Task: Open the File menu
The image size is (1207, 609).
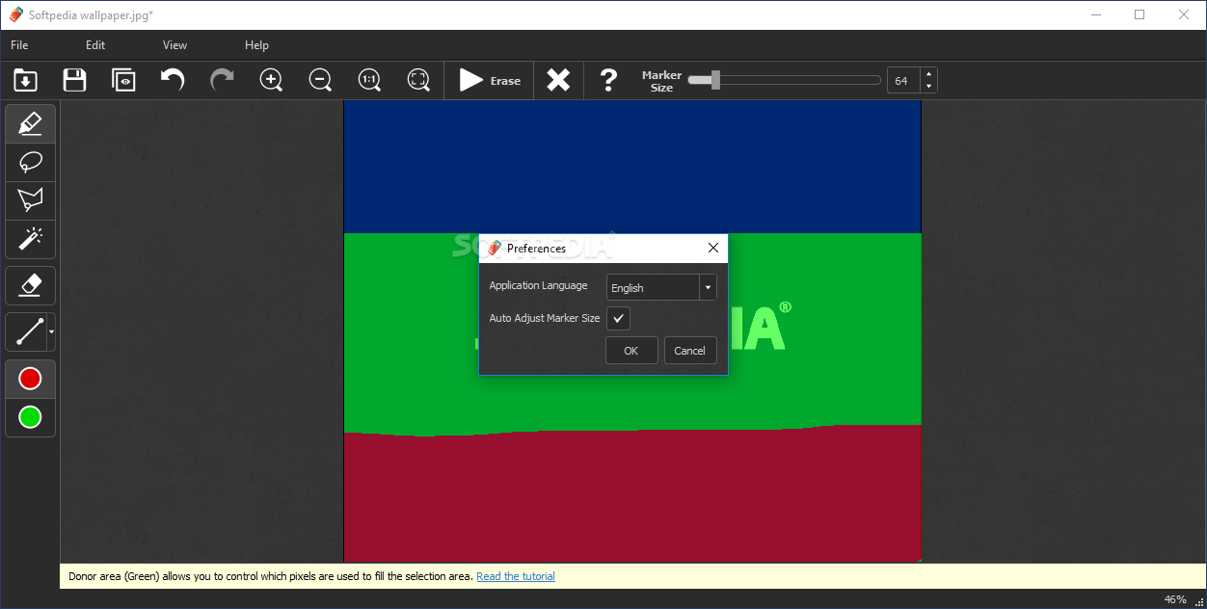Action: (19, 45)
